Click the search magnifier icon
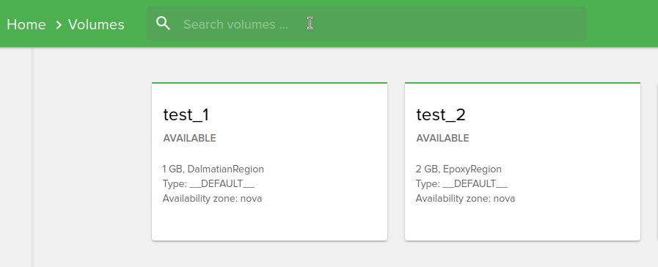The height and width of the screenshot is (267, 658). [x=164, y=23]
